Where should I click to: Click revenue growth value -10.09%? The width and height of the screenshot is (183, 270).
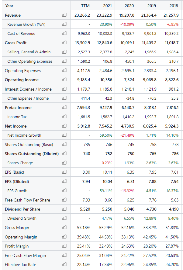(127, 25)
